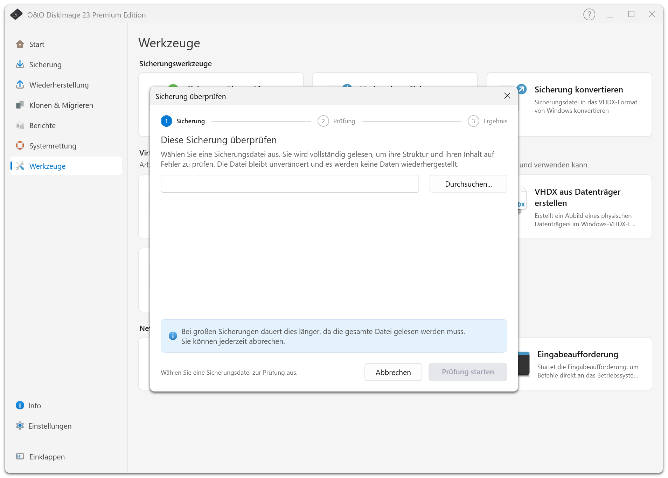The height and width of the screenshot is (478, 668).
Task: Click the Einstellungen gear icon
Action: point(20,425)
